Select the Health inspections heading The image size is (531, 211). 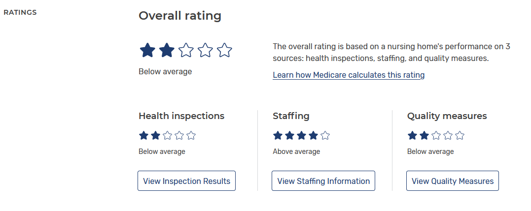point(181,116)
